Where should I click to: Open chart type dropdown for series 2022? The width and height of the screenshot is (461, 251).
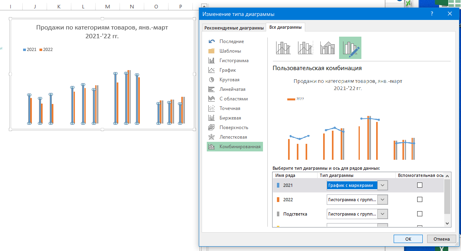pos(382,200)
